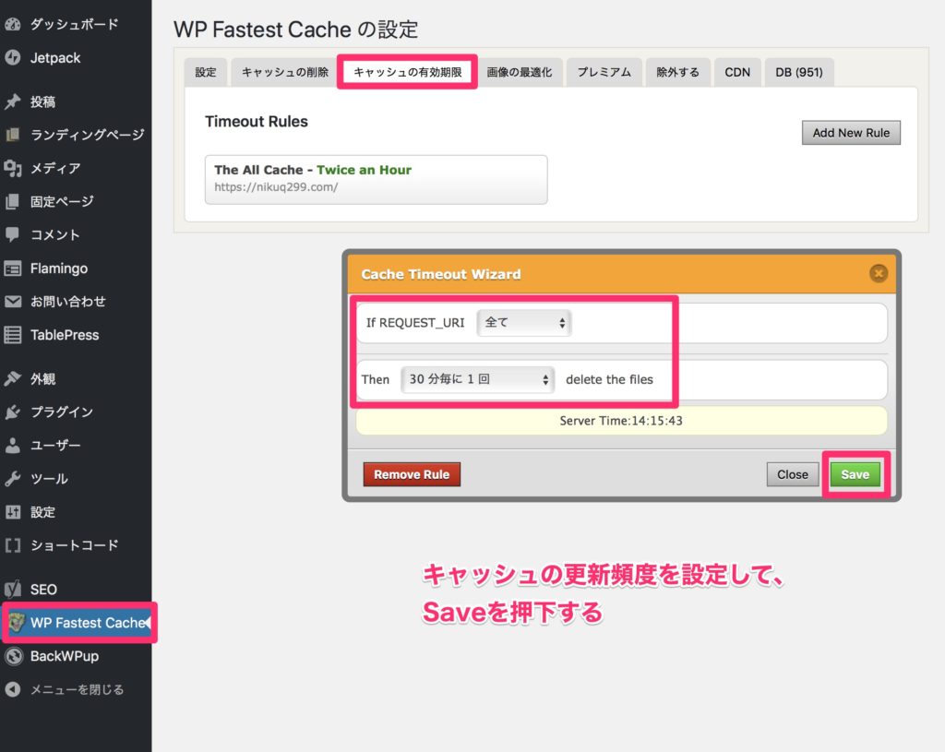The image size is (945, 752).
Task: Click the WP Fastest Cache cheetah icon
Action: [x=17, y=623]
